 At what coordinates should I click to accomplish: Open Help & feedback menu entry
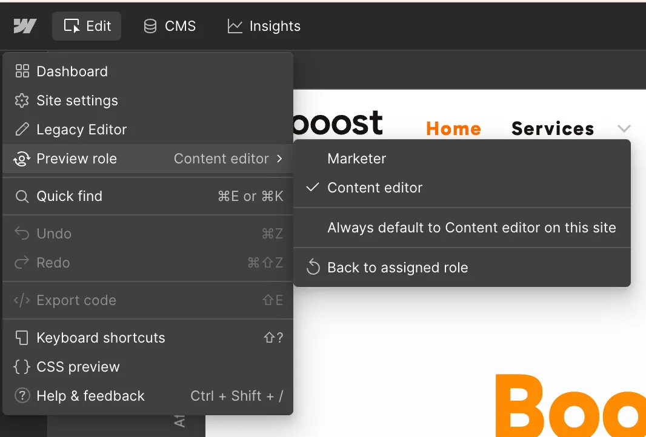point(148,396)
